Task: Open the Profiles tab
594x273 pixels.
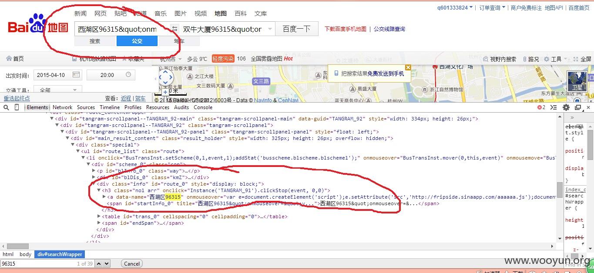Action: pyautogui.click(x=133, y=107)
